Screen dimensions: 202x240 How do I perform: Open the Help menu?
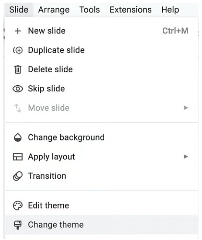(170, 10)
